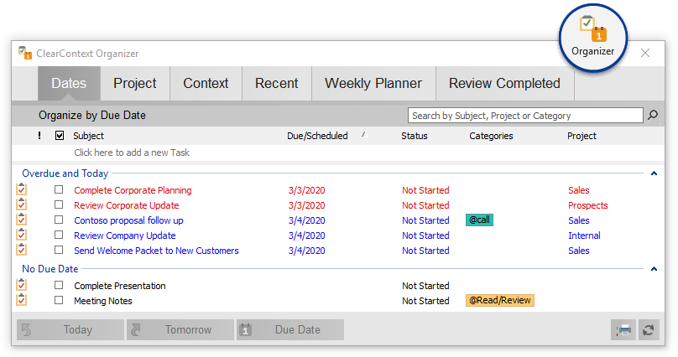
Task: Click task icon for Complete Presentation
Action: click(x=21, y=285)
